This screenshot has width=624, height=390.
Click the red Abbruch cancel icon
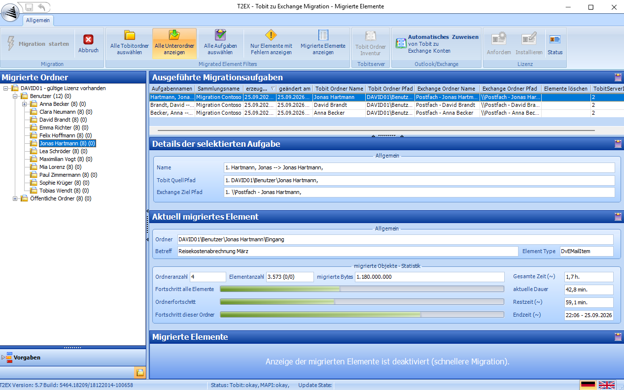click(88, 40)
